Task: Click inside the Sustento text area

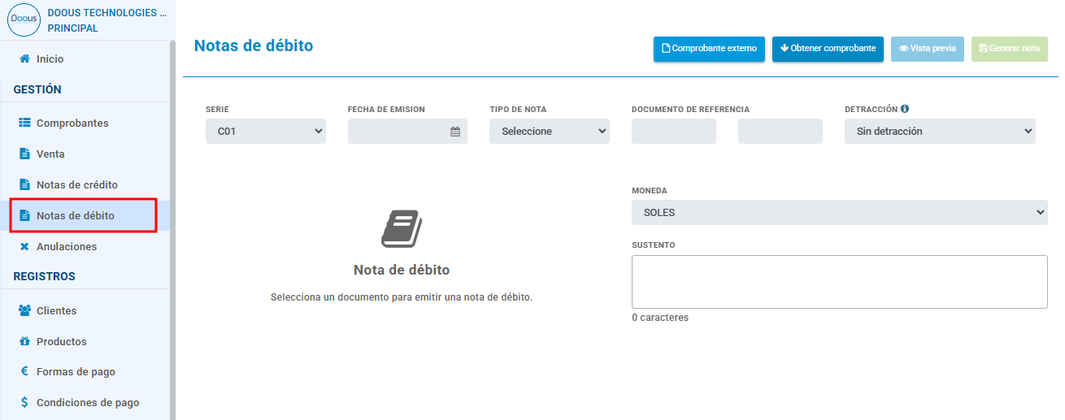Action: (x=840, y=282)
